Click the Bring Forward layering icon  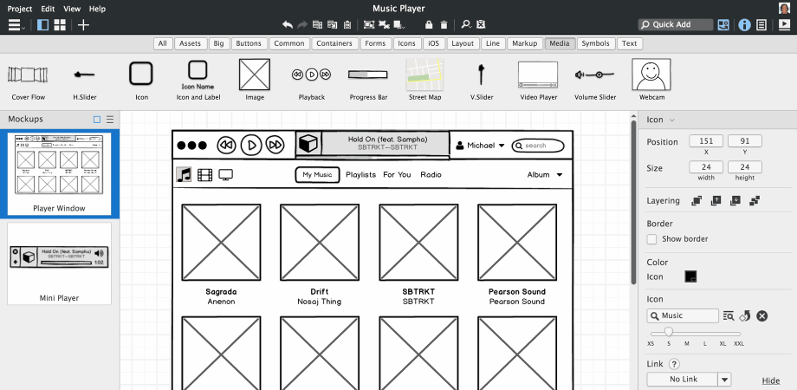pyautogui.click(x=716, y=201)
